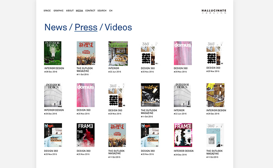Open the black and red FRAME cover
Image resolution: width=273 pixels, height=168 pixels.
coord(85,135)
